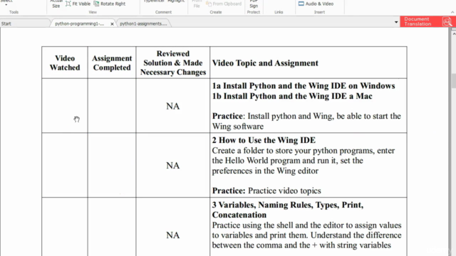Click "1b Install Python and the Wing IDE a Mac"
Image resolution: width=456 pixels, height=256 pixels.
pyautogui.click(x=292, y=96)
